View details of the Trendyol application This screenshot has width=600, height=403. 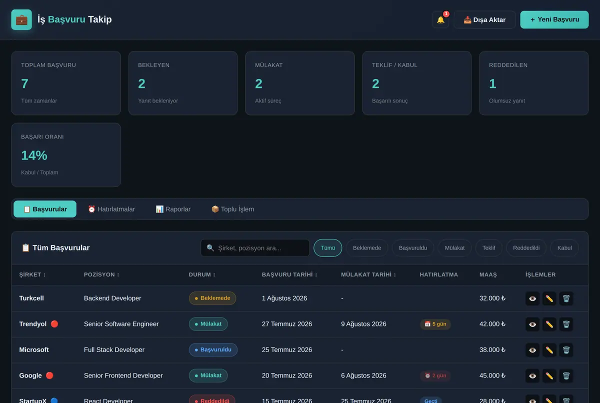tap(532, 324)
